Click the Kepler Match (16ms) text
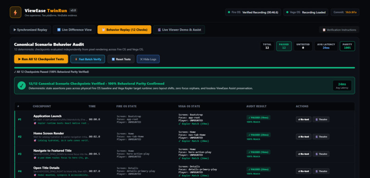 194,158
